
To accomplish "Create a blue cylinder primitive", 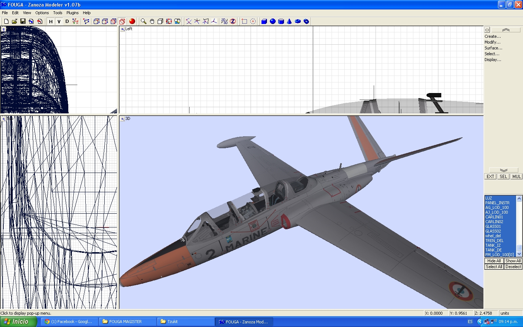I will point(281,21).
